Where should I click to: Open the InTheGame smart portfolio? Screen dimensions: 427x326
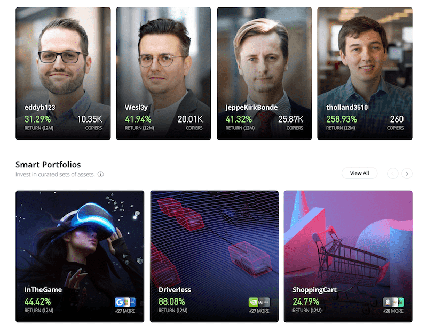[x=80, y=256]
